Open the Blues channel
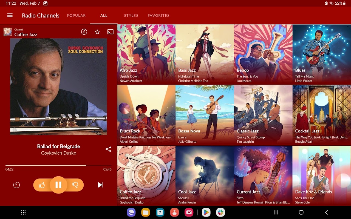The width and height of the screenshot is (351, 219). coord(322,54)
